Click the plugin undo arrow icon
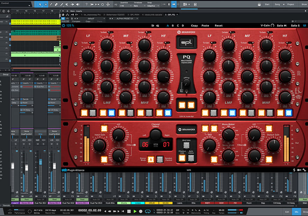 pos(153,26)
